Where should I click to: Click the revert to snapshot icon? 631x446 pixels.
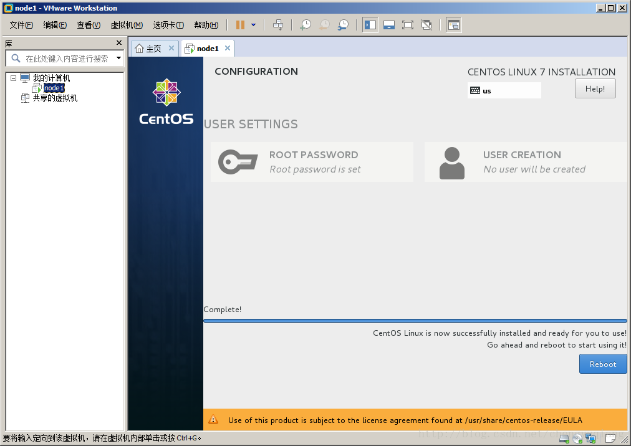click(x=324, y=25)
